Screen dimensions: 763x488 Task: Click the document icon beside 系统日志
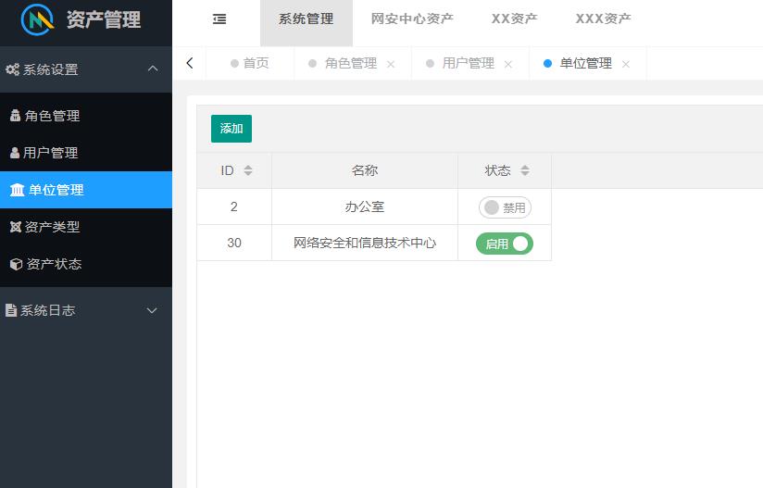click(x=11, y=310)
